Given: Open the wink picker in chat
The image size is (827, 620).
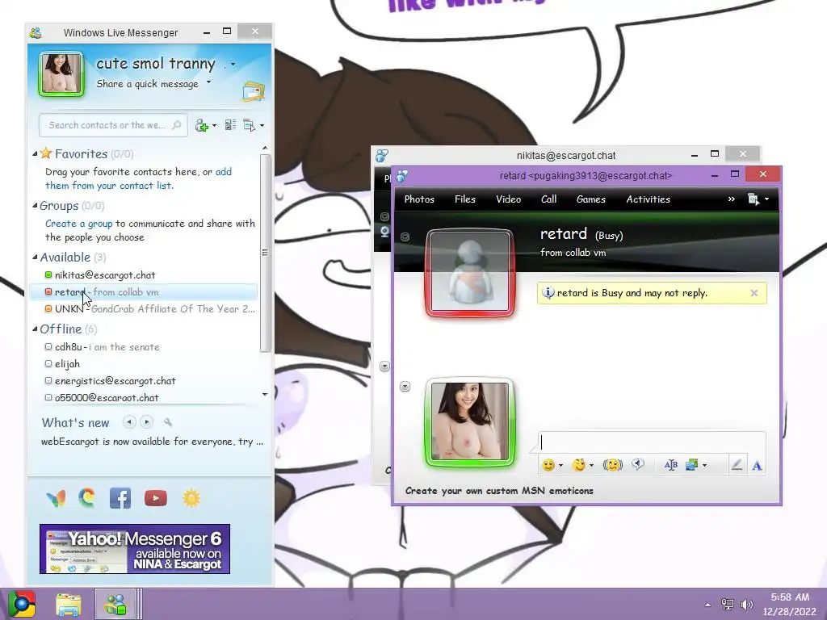Looking at the screenshot, I should 579,465.
